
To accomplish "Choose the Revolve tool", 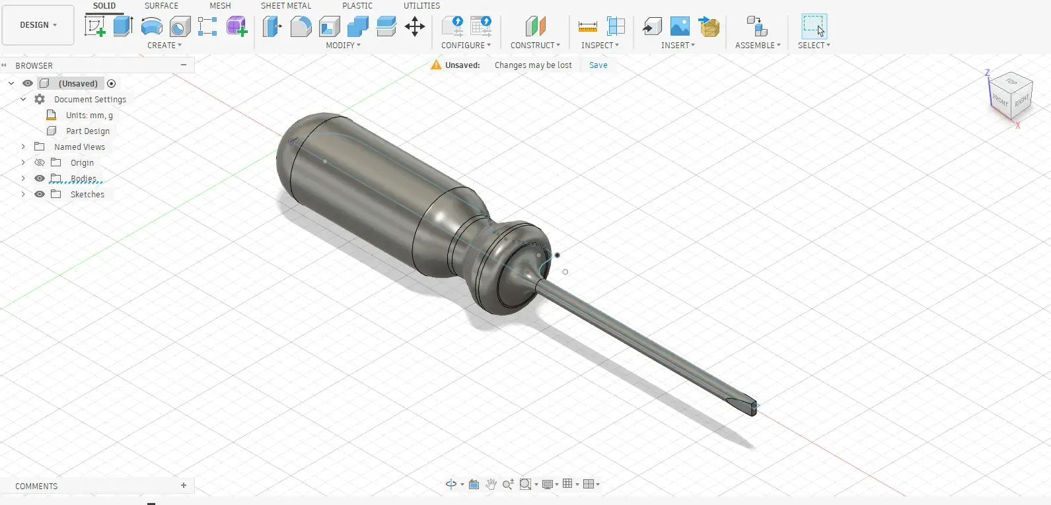I will point(152,26).
